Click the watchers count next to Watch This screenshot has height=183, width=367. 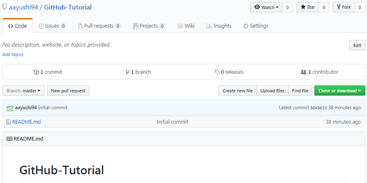[x=288, y=7]
